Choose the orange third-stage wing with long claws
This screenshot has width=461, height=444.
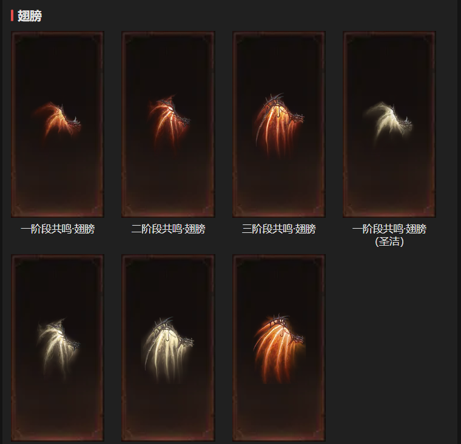278,125
